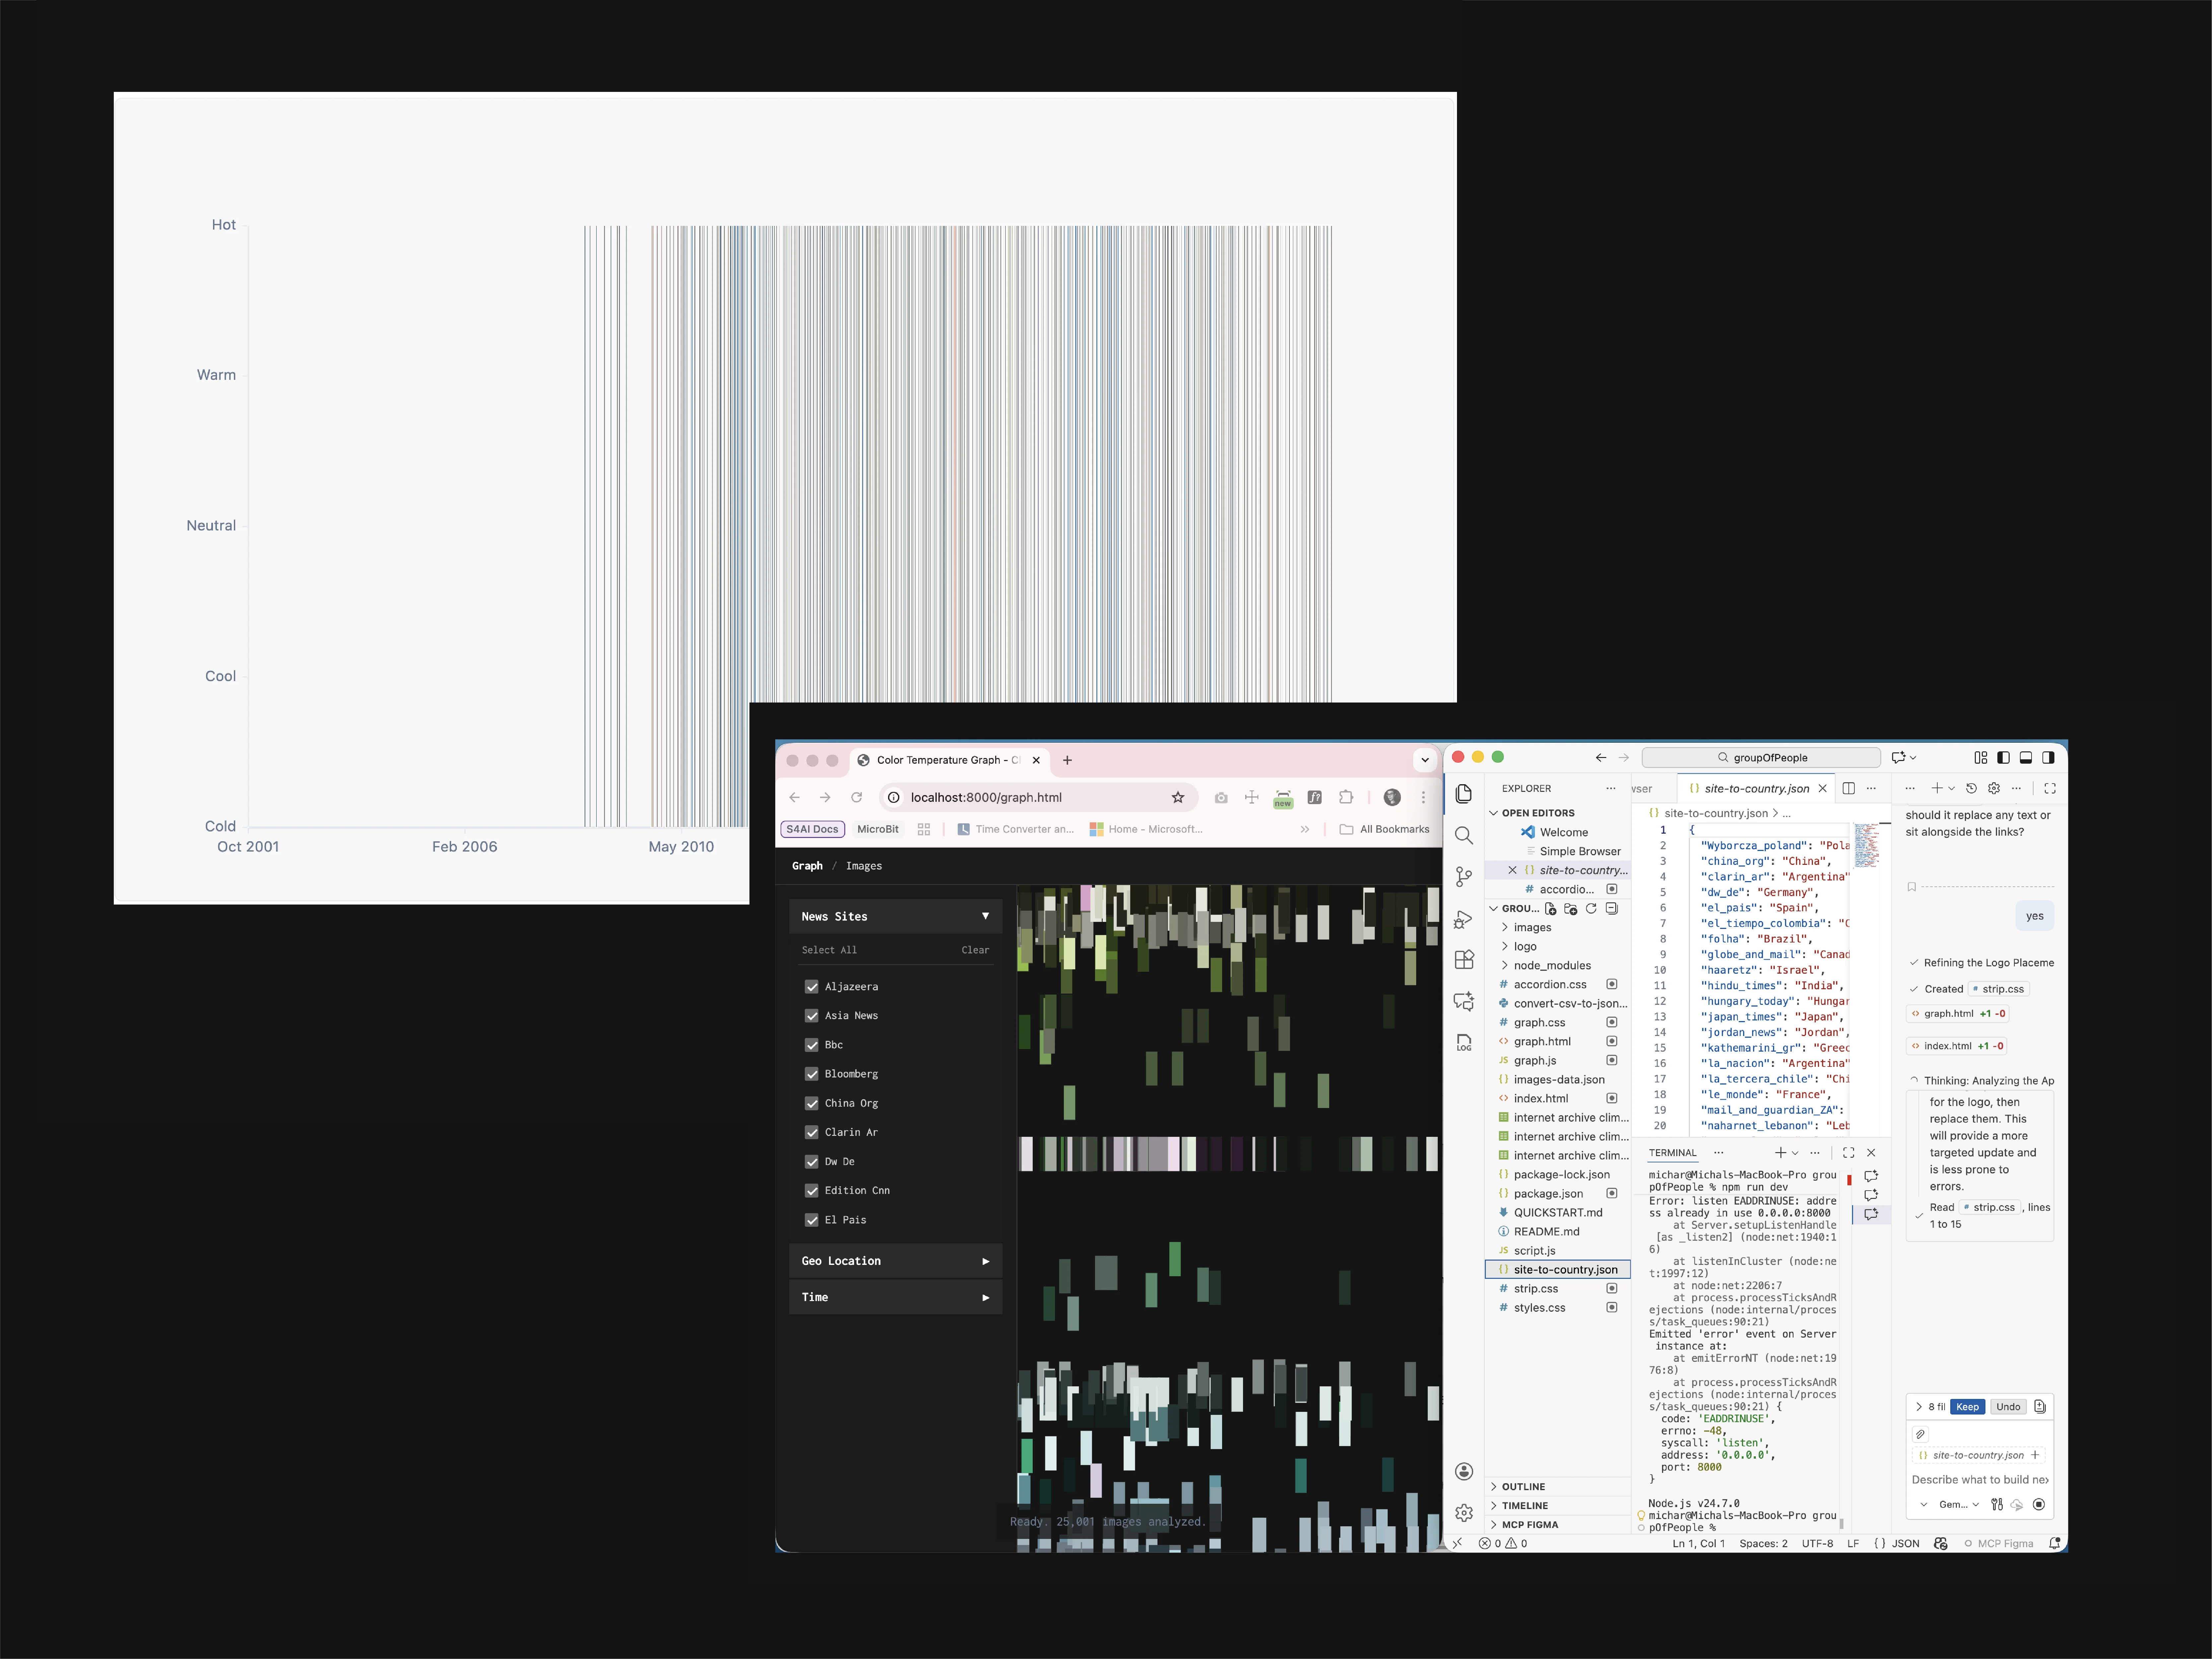
Task: Collapse the News Sites accordion
Action: [895, 916]
